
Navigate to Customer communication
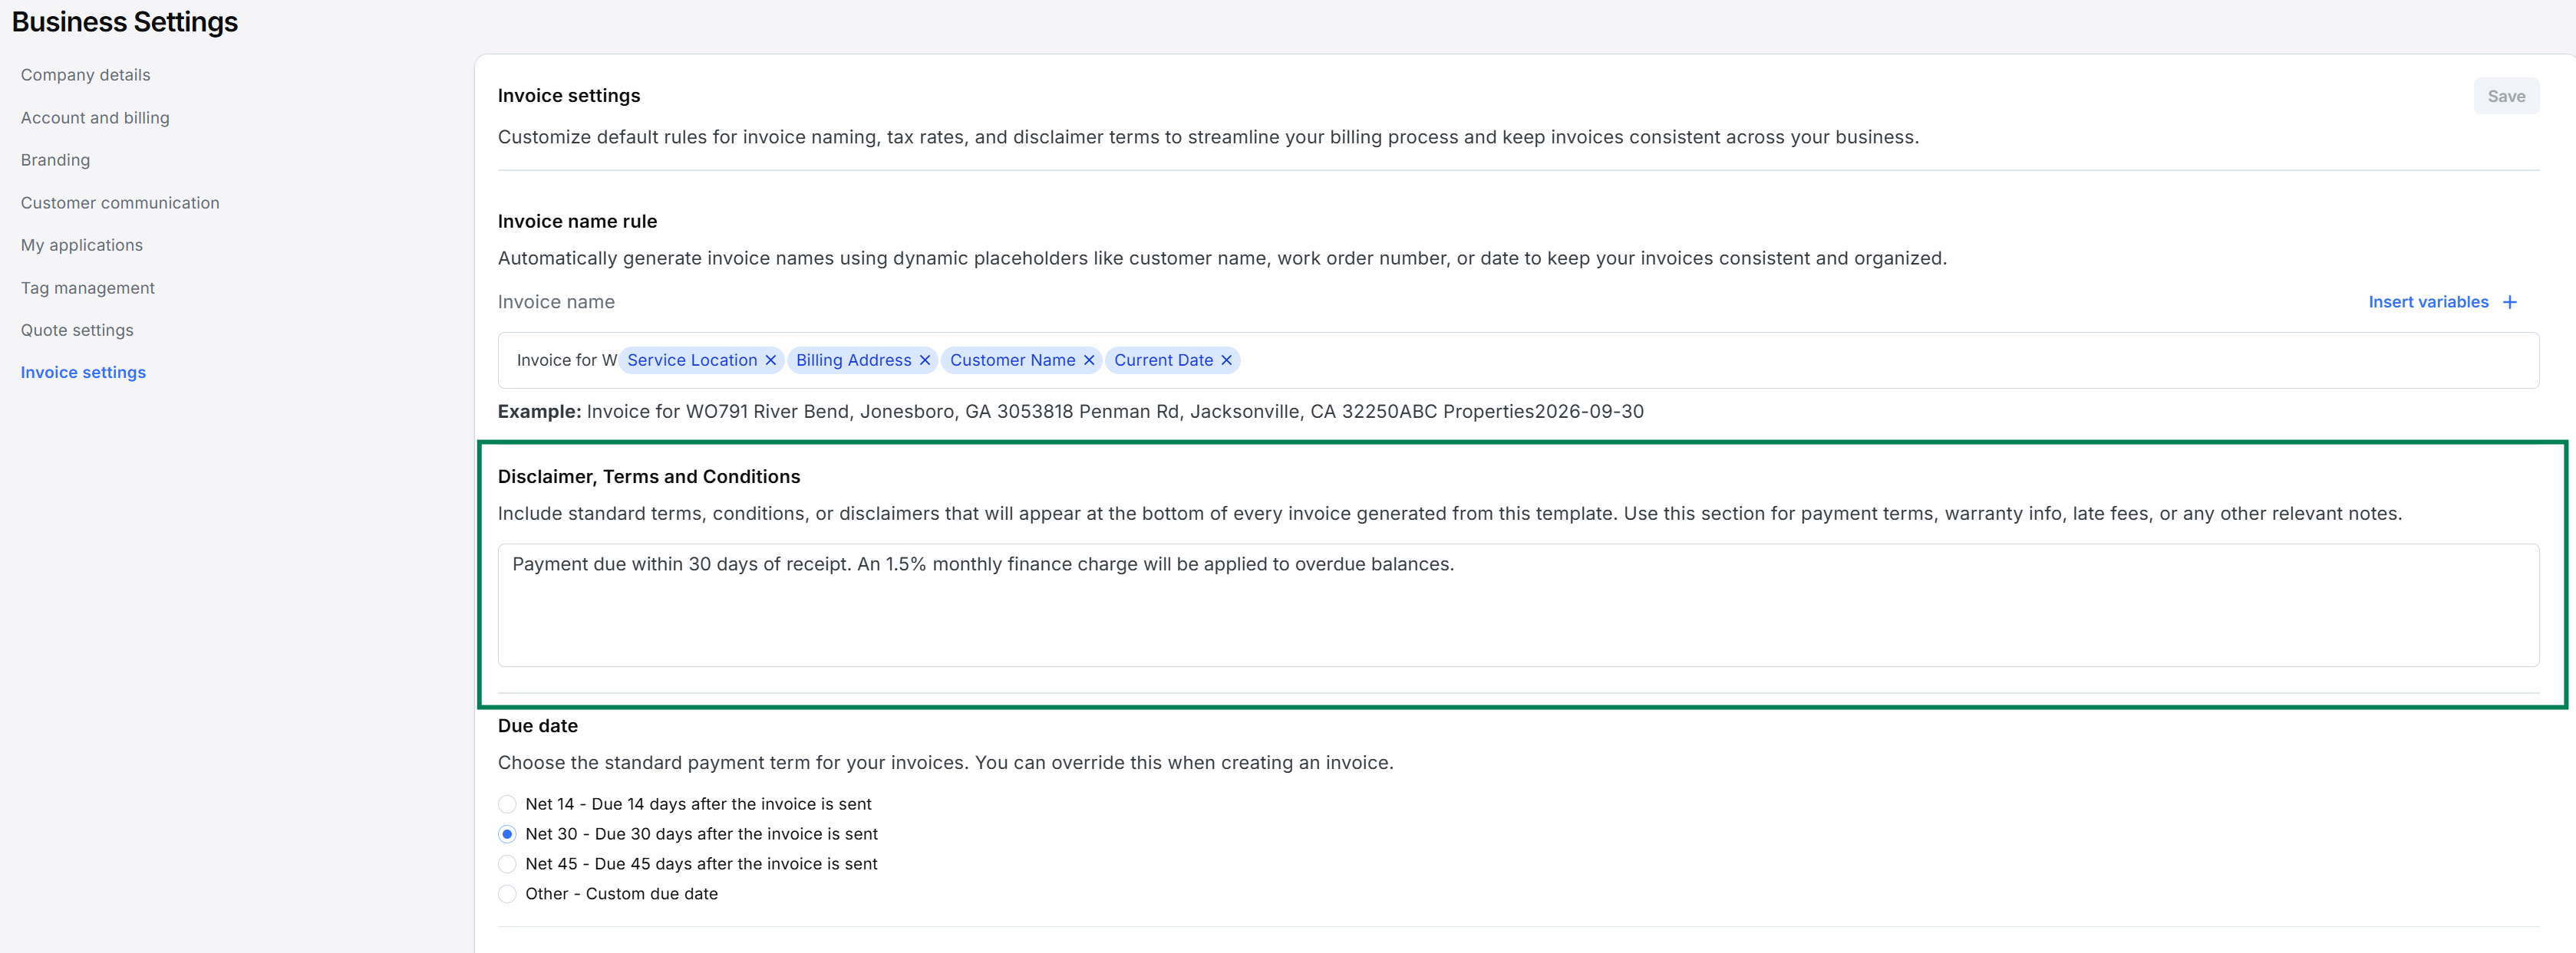(120, 202)
